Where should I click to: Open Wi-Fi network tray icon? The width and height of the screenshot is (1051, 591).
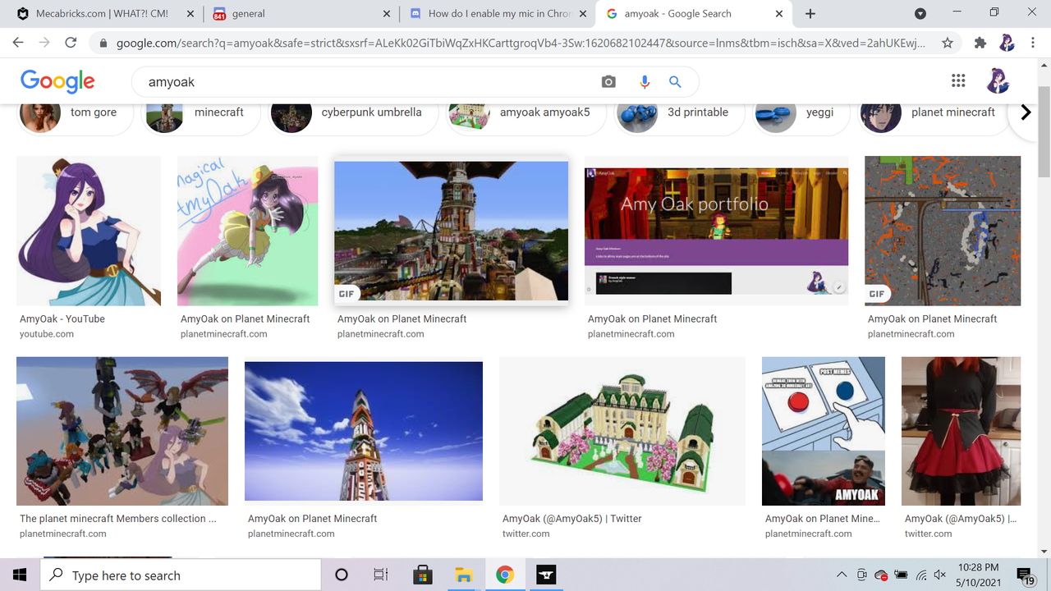tap(921, 575)
